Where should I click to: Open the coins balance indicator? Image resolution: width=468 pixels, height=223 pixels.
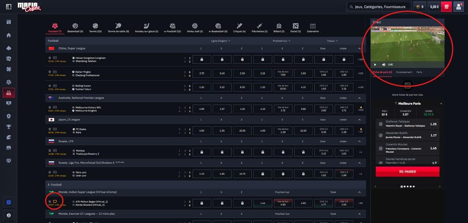click(420, 7)
